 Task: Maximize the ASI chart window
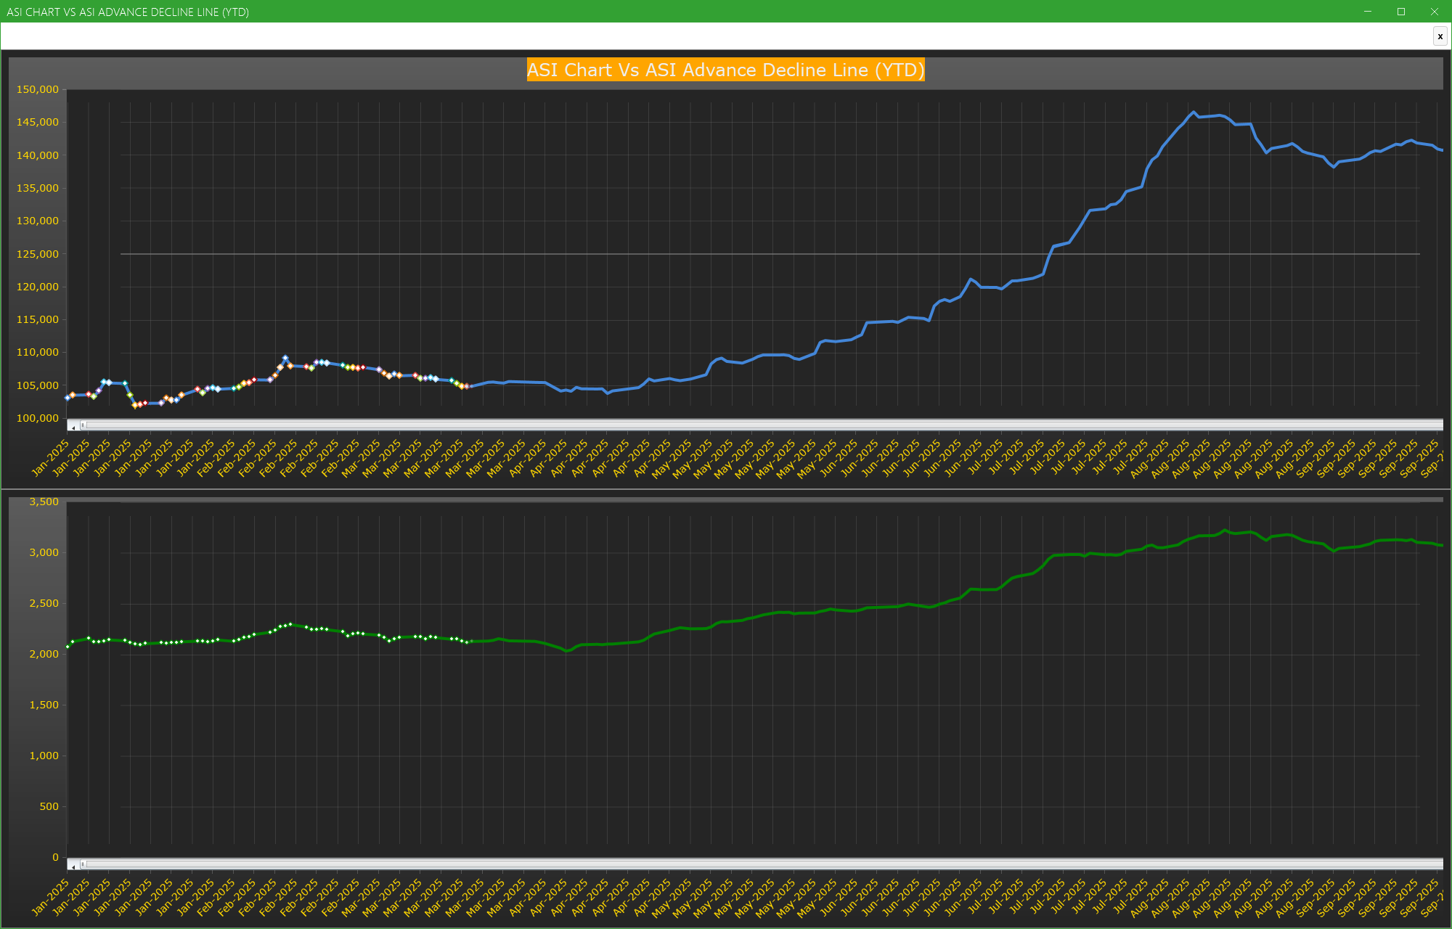[x=1401, y=12]
